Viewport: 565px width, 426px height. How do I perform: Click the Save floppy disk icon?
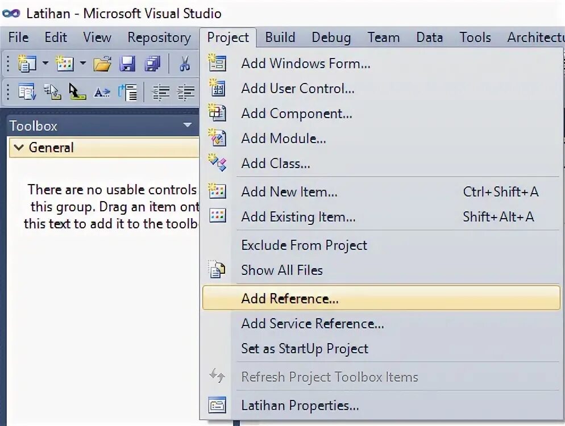click(127, 64)
